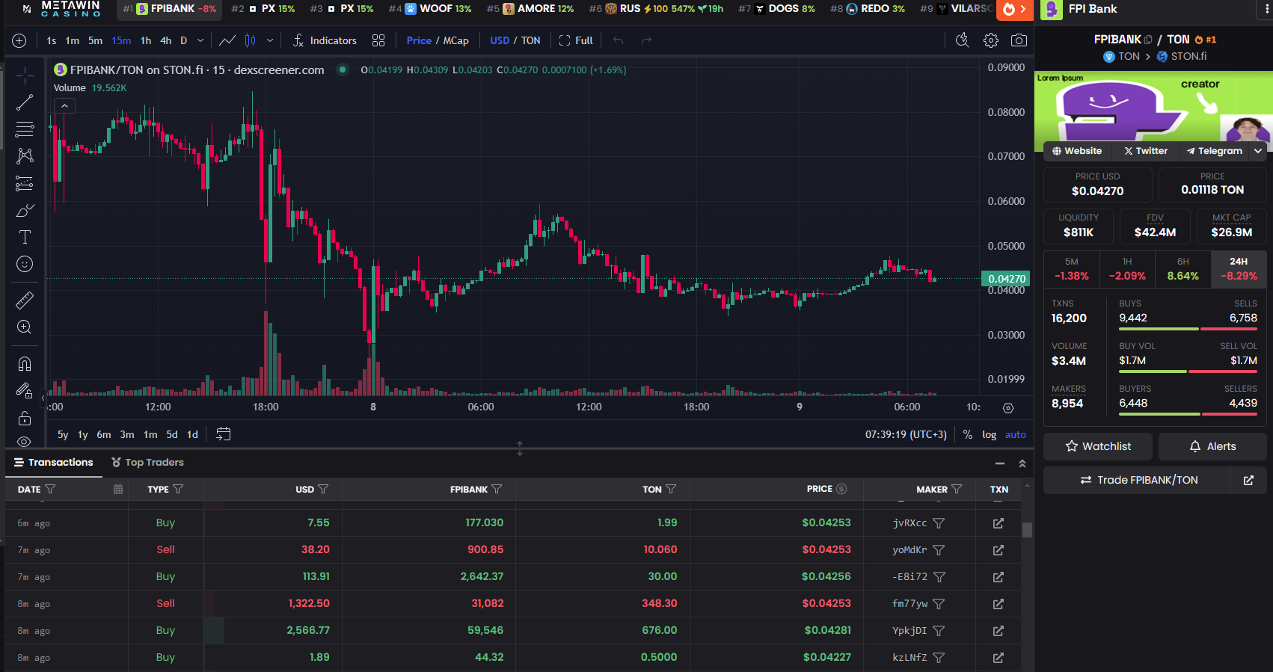Open the forecasting and measurement tools
This screenshot has height=672, width=1273.
[x=25, y=183]
